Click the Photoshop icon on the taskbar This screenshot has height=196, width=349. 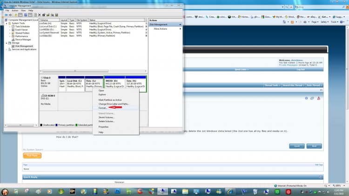click(118, 191)
